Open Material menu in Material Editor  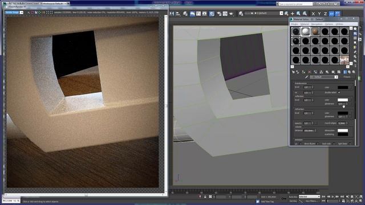[305, 24]
